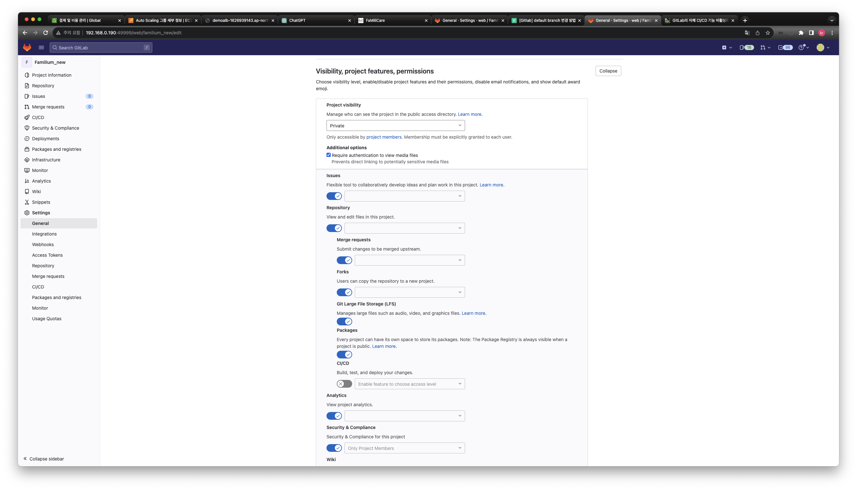Disable Git Large File Storage toggle
Viewport: 857px width, 490px height.
tap(344, 322)
